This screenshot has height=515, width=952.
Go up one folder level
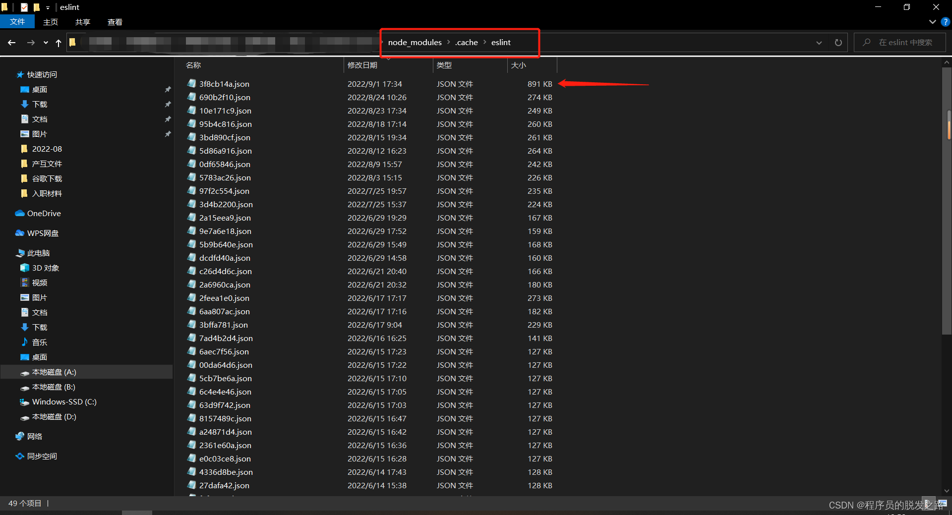(59, 43)
